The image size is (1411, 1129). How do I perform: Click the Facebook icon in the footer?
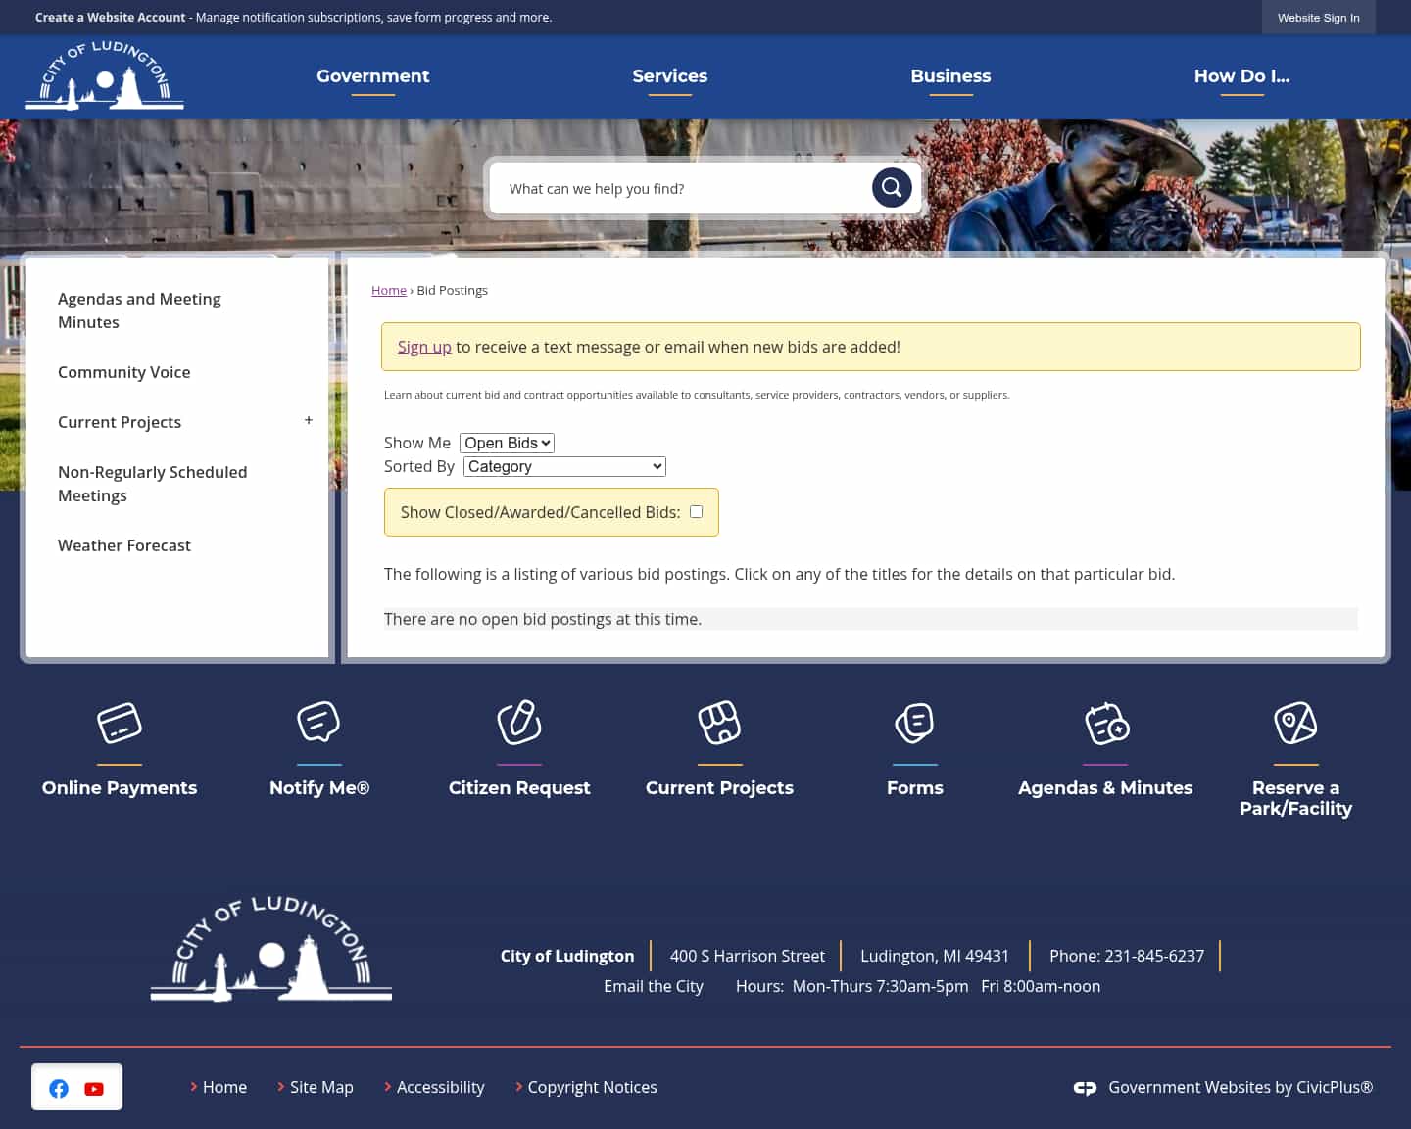[x=59, y=1088]
